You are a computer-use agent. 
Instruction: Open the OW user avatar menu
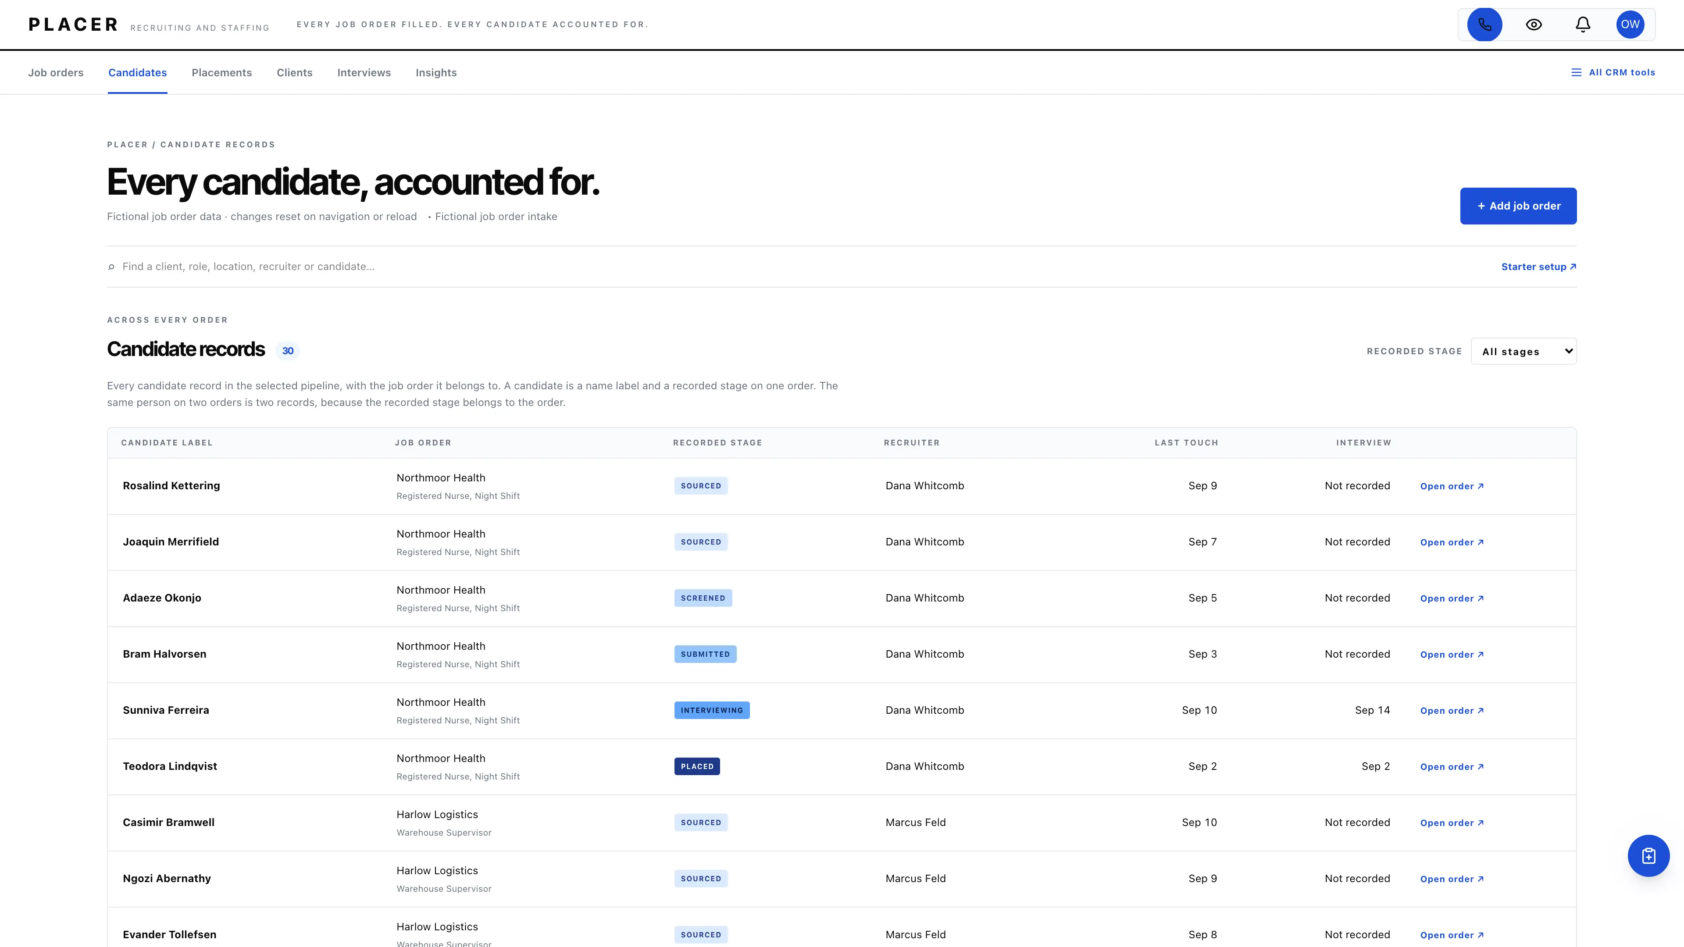point(1630,25)
